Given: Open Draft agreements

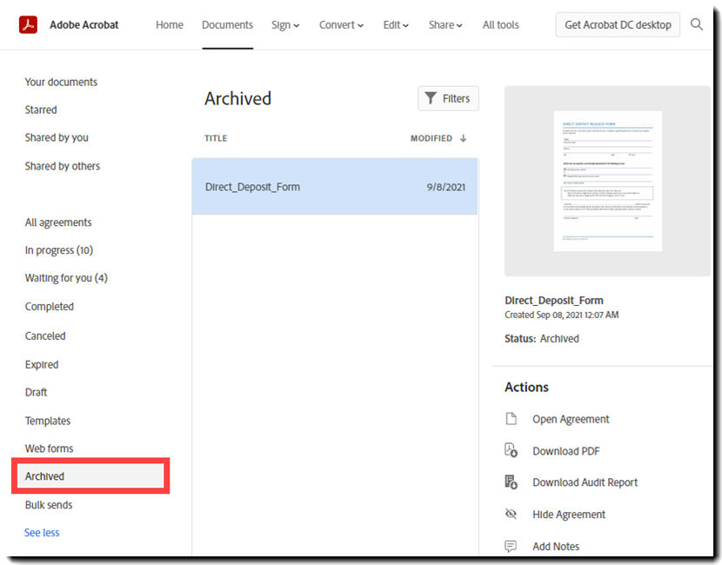Looking at the screenshot, I should (36, 392).
